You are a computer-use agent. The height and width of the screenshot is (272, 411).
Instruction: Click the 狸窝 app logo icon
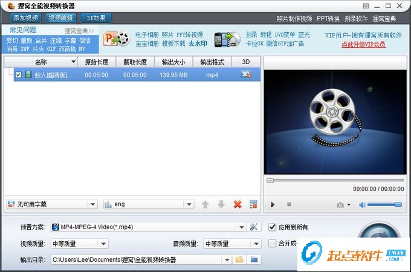[11, 6]
